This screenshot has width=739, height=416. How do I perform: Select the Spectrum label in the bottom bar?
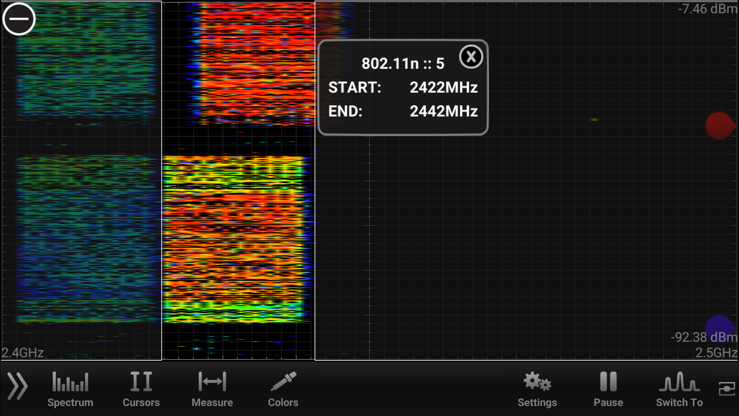(70, 402)
